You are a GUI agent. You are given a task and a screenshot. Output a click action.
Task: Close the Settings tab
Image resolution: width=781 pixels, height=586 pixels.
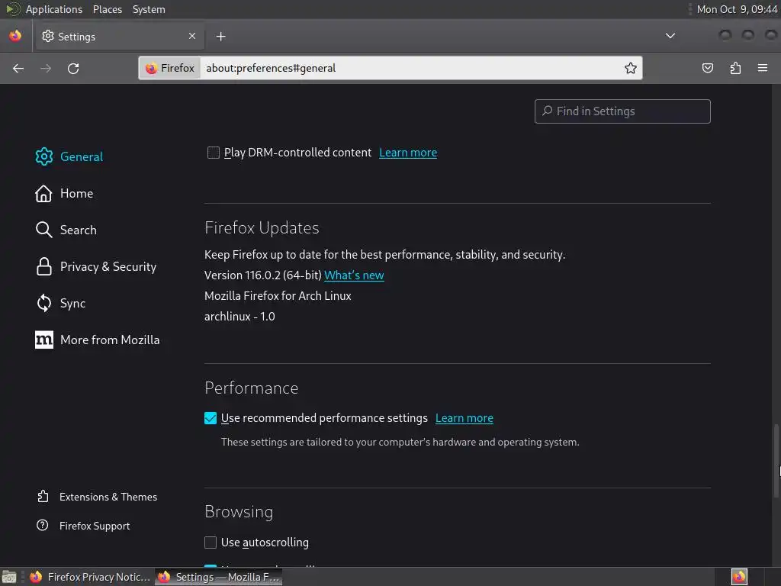tap(192, 36)
